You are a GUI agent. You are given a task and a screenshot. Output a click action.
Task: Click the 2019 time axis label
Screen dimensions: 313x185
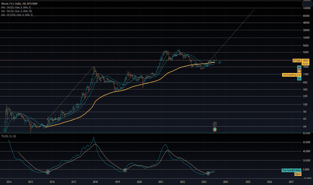(118, 182)
